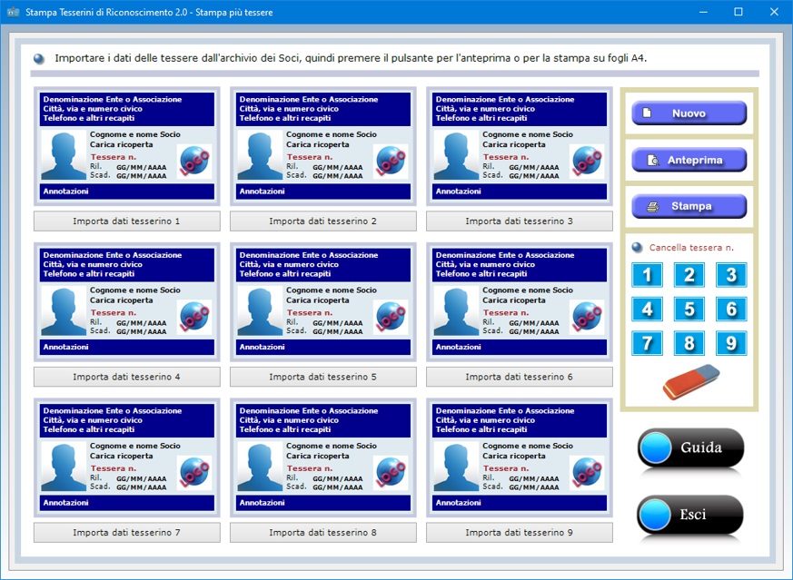The image size is (793, 580).
Task: Select the card preview above tesserino 1
Action: (x=127, y=146)
